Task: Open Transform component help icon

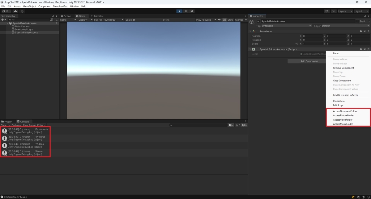Action: [x=361, y=31]
